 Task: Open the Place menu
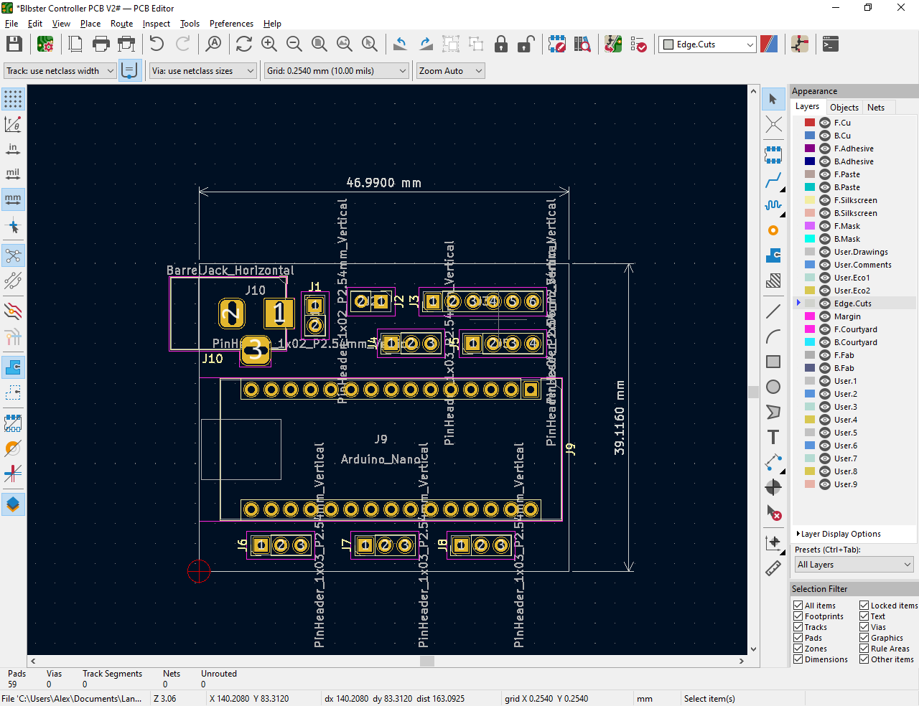coord(90,24)
